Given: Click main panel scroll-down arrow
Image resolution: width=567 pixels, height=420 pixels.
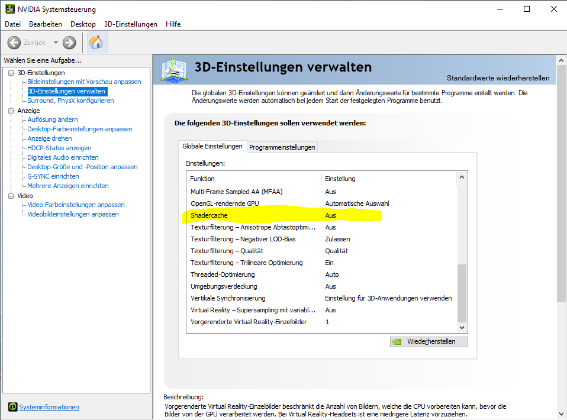Looking at the screenshot, I should pos(561,414).
